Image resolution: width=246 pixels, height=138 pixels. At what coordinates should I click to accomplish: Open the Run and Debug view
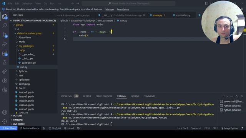pos(5,44)
